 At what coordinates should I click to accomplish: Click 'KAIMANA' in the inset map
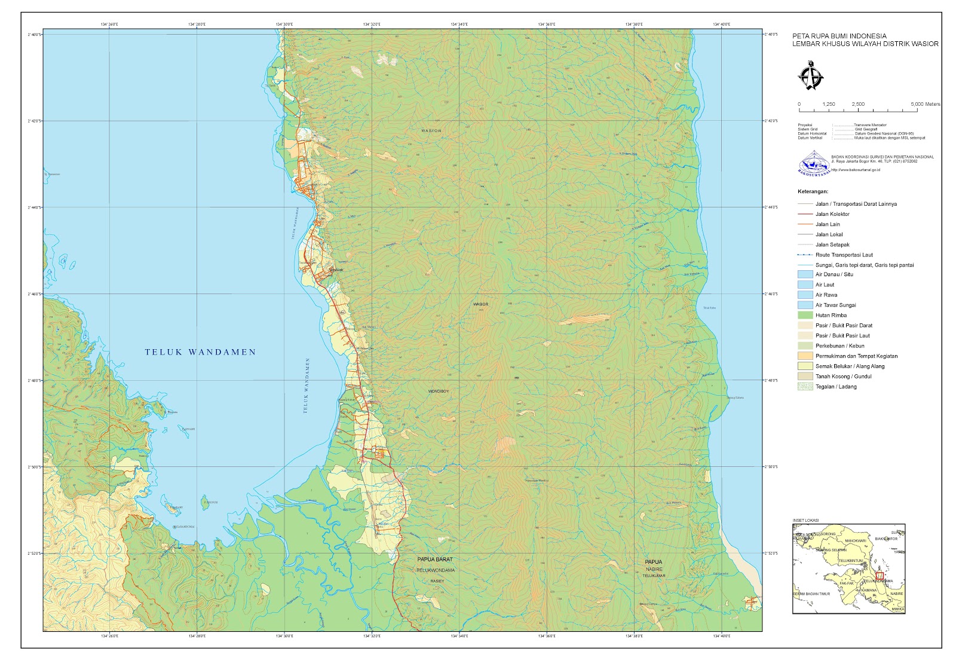869,590
